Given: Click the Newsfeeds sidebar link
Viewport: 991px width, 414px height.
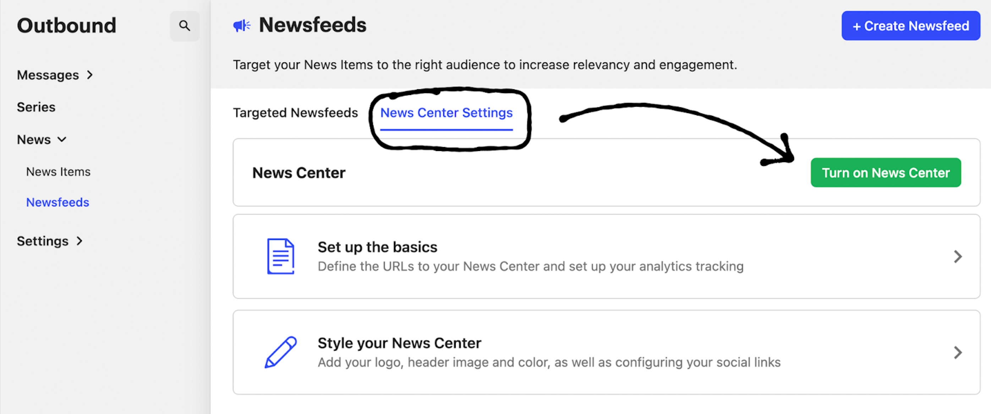Looking at the screenshot, I should [58, 202].
